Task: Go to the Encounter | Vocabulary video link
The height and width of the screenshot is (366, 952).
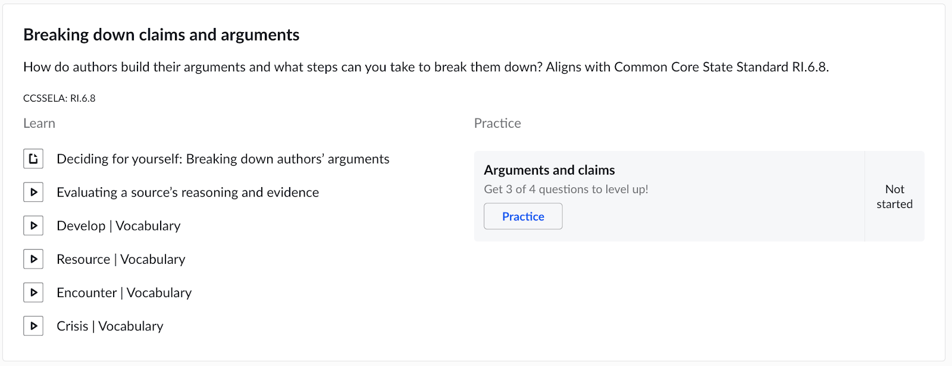Action: [124, 293]
